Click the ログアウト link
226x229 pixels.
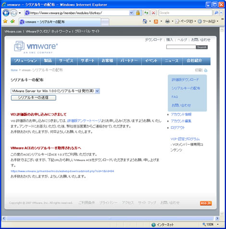coord(178,128)
